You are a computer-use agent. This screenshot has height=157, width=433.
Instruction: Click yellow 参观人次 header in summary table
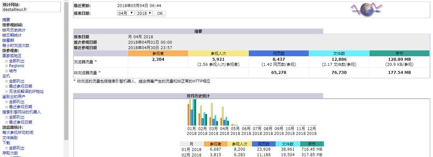click(x=218, y=53)
